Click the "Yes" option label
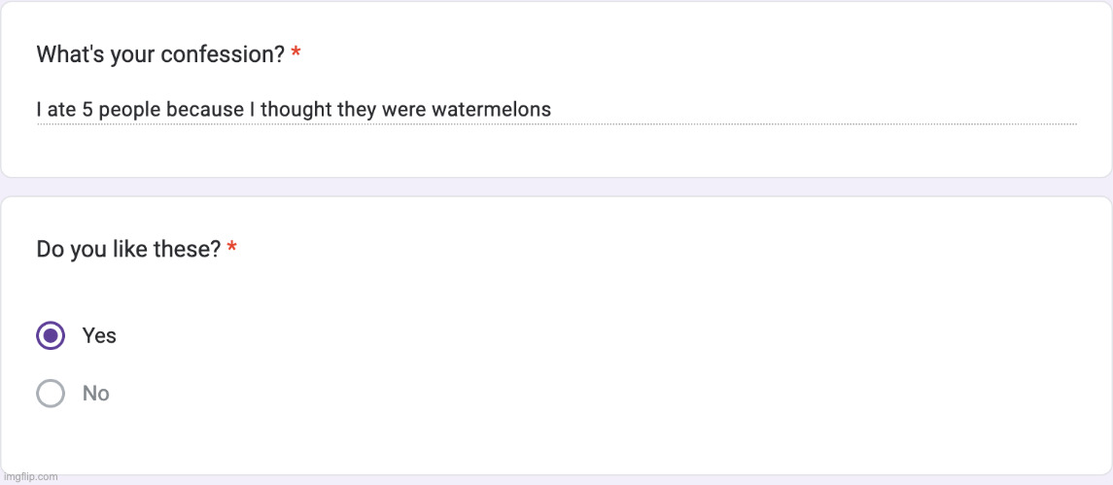The height and width of the screenshot is (485, 1113). pyautogui.click(x=99, y=335)
